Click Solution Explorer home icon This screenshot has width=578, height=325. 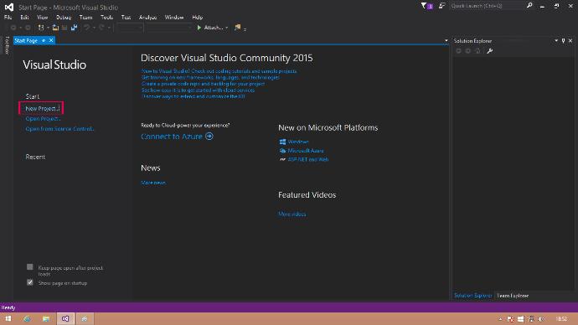click(x=477, y=51)
